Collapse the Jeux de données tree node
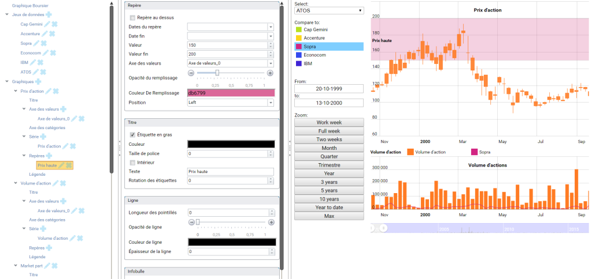The image size is (592, 279). (x=7, y=14)
